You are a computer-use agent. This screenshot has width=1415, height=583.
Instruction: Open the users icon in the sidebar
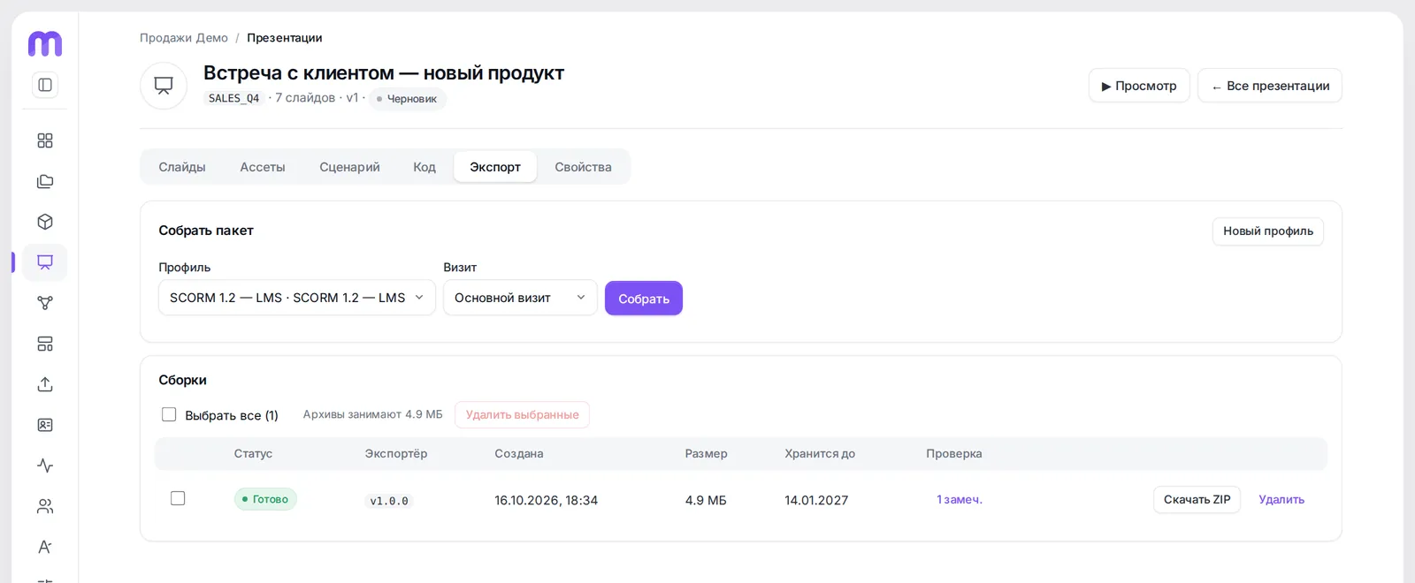pyautogui.click(x=45, y=506)
